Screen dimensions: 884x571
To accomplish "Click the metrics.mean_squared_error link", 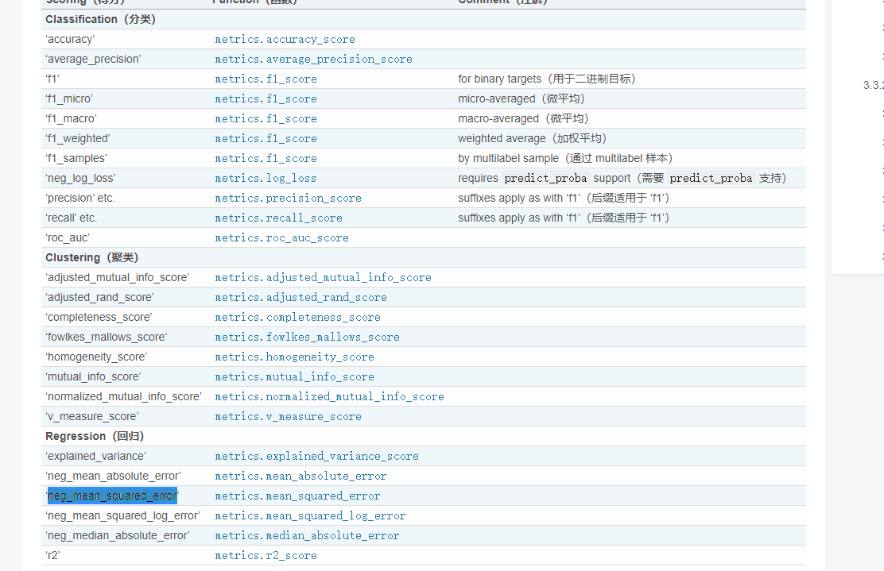I will (x=297, y=496).
